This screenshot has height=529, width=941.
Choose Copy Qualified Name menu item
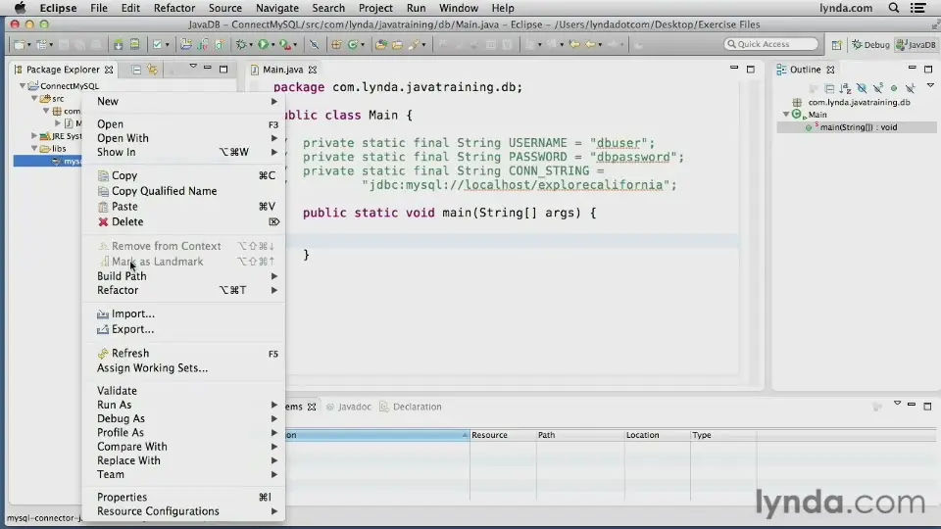[183, 191]
